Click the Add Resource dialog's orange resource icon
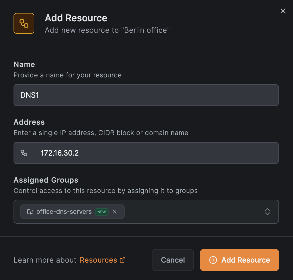Viewport: 293px width, 280px height. pyautogui.click(x=24, y=23)
